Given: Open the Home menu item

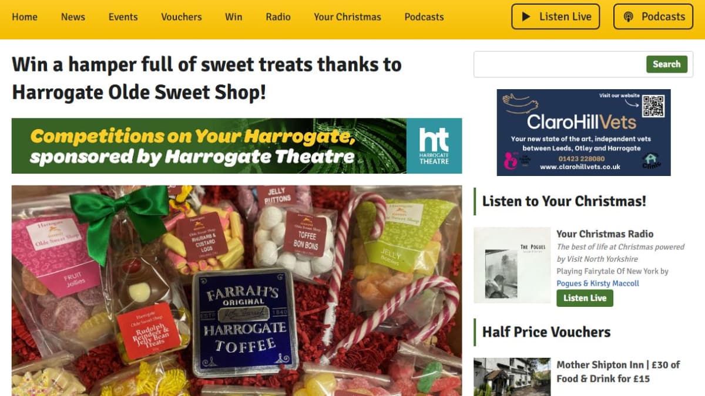Looking at the screenshot, I should pyautogui.click(x=25, y=16).
